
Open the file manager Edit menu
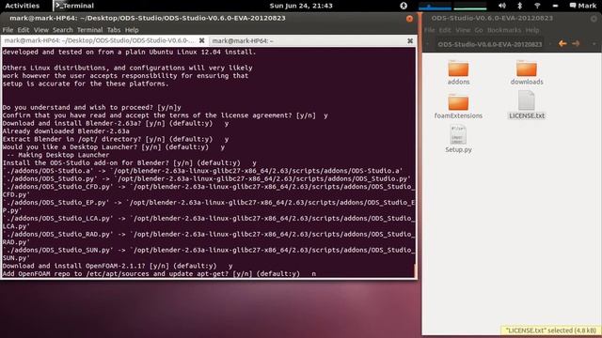pyautogui.click(x=445, y=30)
